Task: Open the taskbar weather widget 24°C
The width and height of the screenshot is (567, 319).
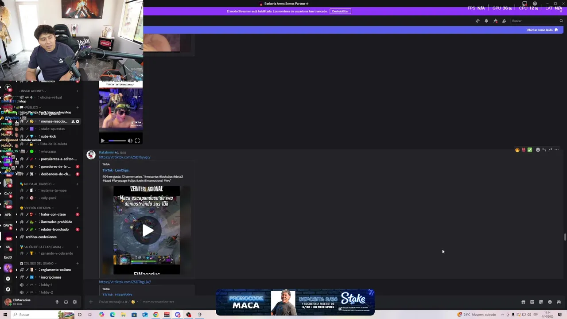Action: coord(476,315)
